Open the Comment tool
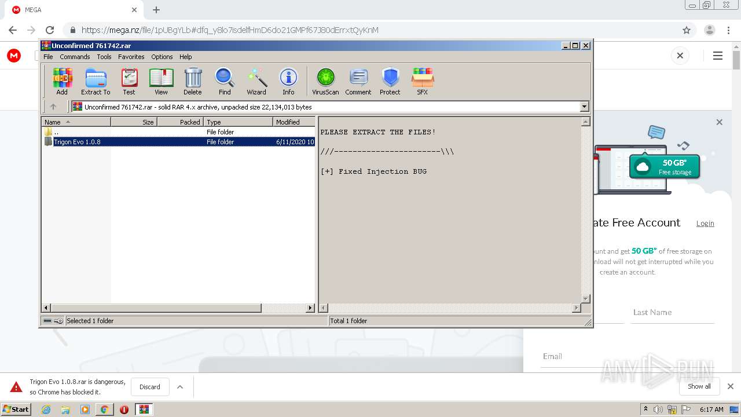Viewport: 741px width, 417px height. [358, 82]
